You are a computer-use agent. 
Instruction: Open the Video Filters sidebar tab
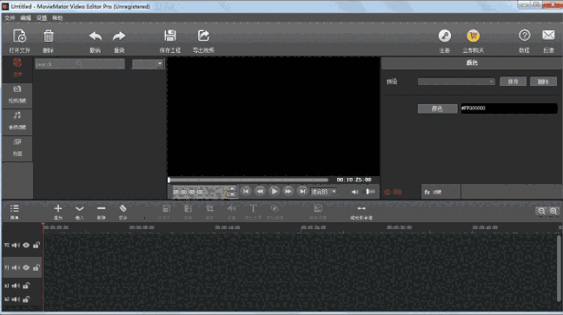click(x=17, y=95)
